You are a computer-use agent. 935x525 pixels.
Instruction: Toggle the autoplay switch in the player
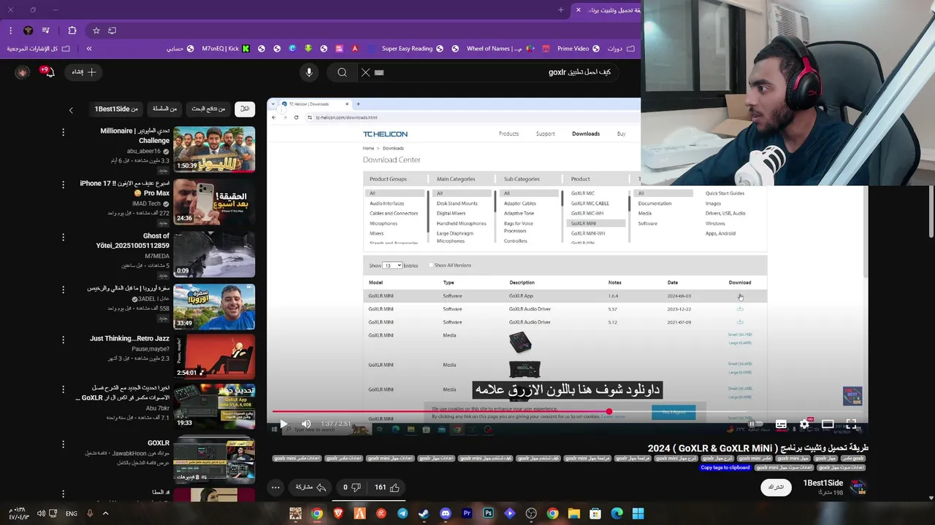(755, 424)
